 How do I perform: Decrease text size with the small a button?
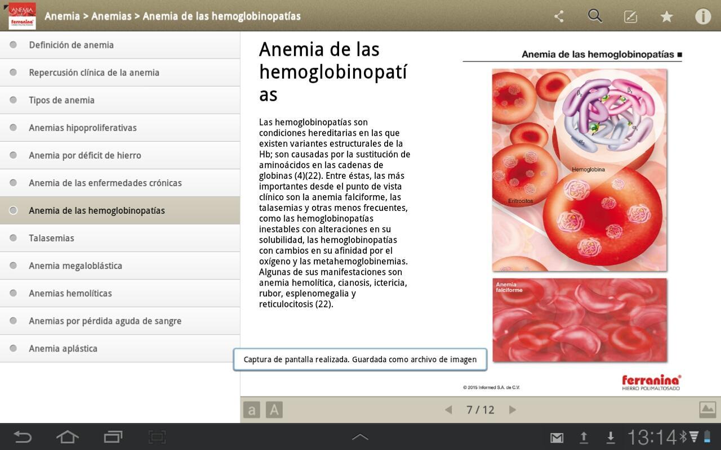[x=251, y=409]
